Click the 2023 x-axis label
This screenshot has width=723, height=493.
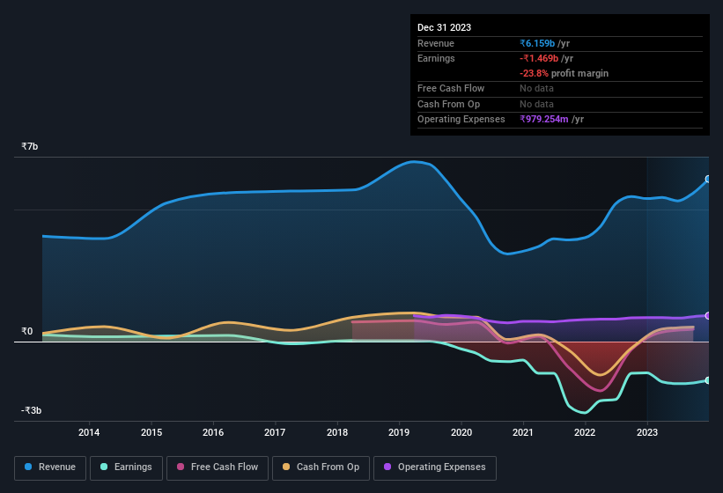pyautogui.click(x=647, y=432)
